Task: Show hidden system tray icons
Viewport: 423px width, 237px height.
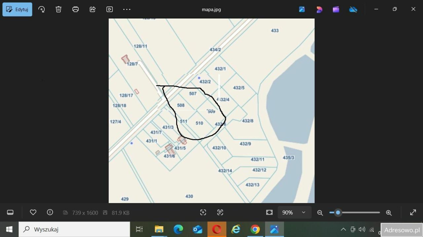Action: (343, 229)
